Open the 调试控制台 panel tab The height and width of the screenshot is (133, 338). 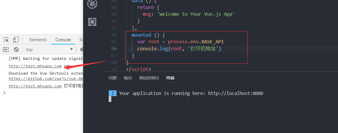(149, 78)
